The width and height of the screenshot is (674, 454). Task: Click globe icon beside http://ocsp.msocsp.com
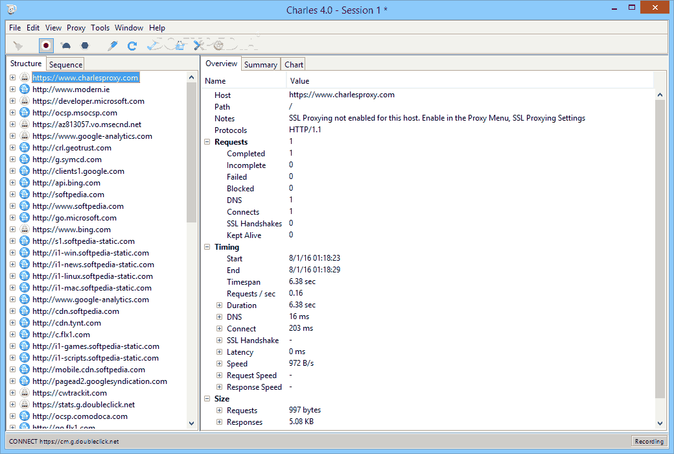coord(25,112)
